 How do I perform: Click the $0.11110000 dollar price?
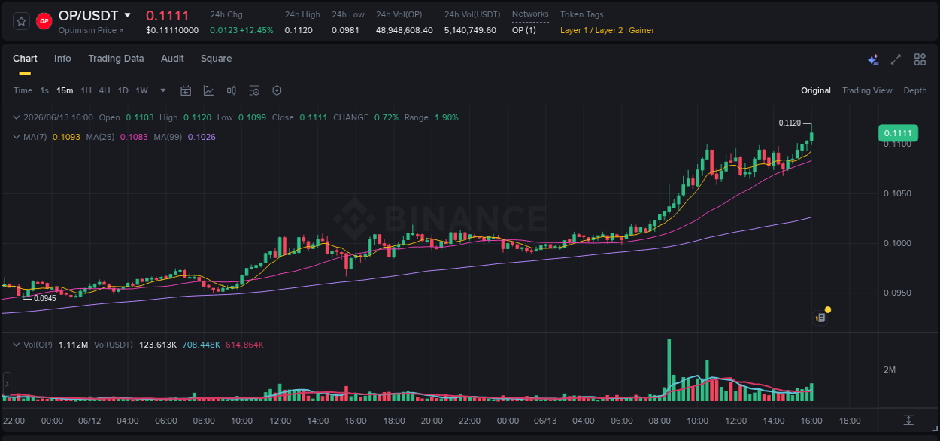coord(172,30)
